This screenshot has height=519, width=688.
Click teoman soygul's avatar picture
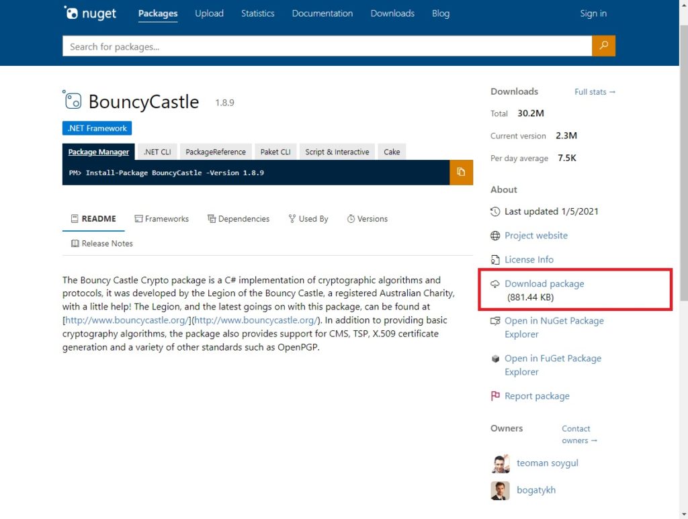(x=500, y=464)
